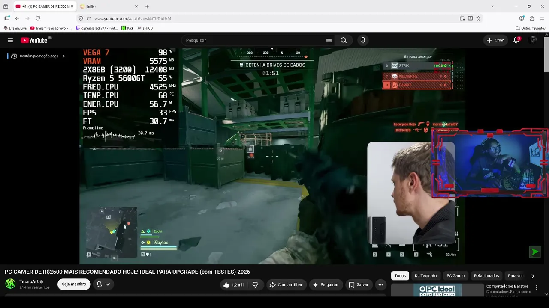Filter by the Relacionados chip
The height and width of the screenshot is (308, 549).
486,276
